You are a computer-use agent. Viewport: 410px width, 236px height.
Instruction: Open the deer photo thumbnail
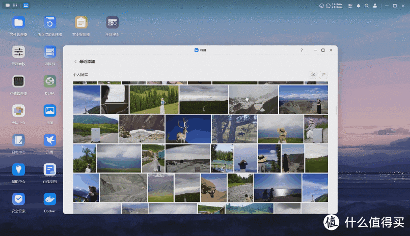187,129
